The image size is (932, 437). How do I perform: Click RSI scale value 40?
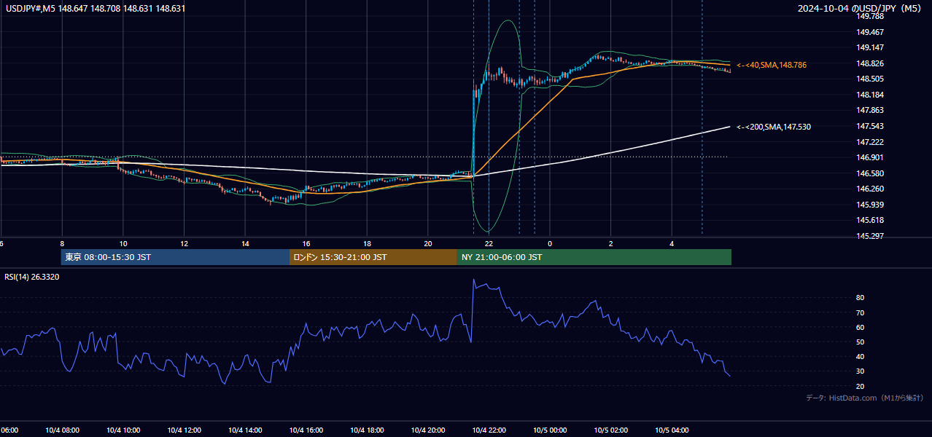[x=861, y=356]
